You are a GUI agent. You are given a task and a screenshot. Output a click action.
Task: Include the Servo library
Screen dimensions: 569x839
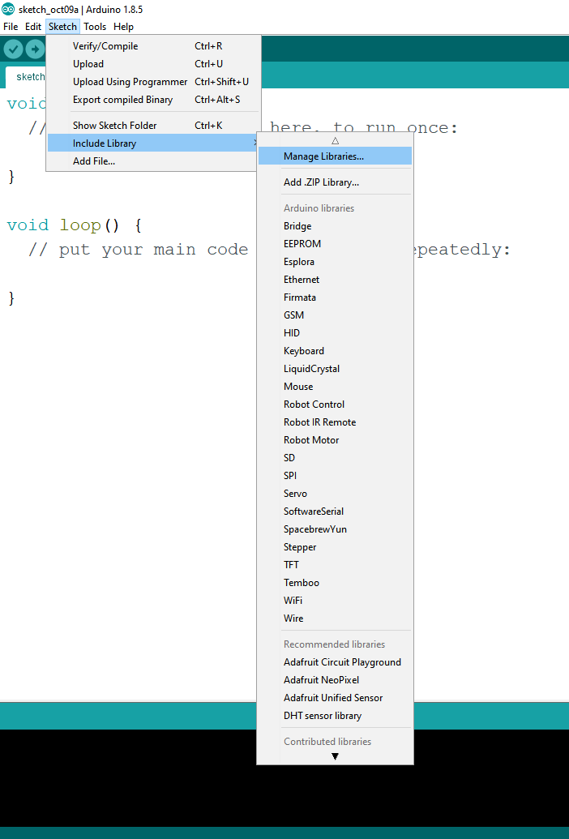(295, 494)
